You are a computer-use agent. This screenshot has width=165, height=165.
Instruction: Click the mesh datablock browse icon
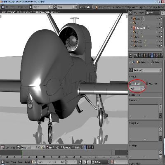click(x=131, y=70)
